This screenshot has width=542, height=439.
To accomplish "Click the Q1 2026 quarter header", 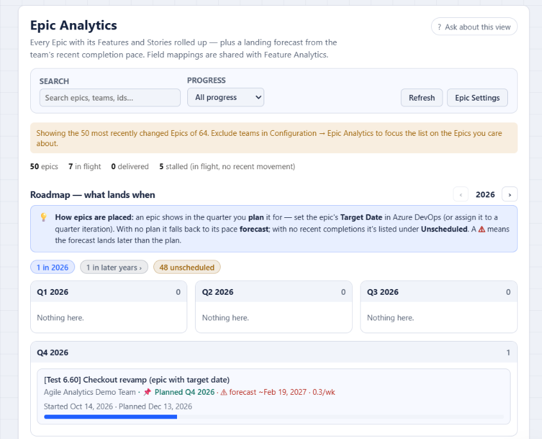I will click(108, 292).
